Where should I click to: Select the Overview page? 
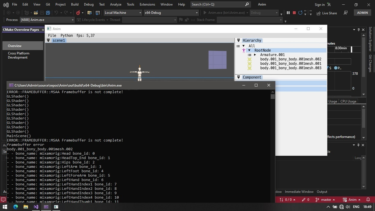(x=23, y=46)
